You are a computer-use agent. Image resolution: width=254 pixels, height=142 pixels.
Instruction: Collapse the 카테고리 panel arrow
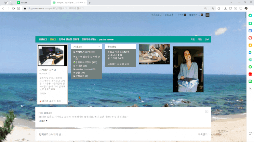click(99, 47)
